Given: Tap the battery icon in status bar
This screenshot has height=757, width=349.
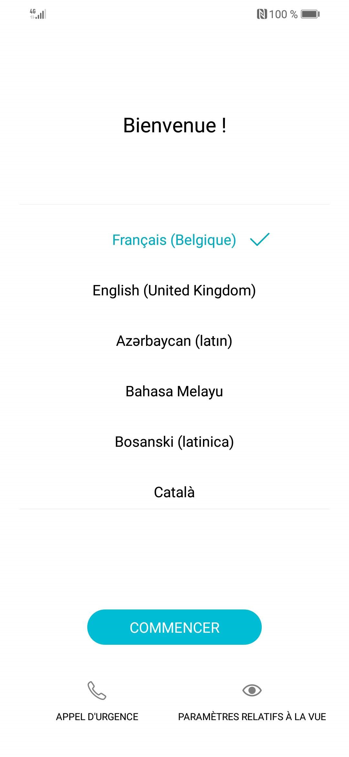Looking at the screenshot, I should 310,14.
